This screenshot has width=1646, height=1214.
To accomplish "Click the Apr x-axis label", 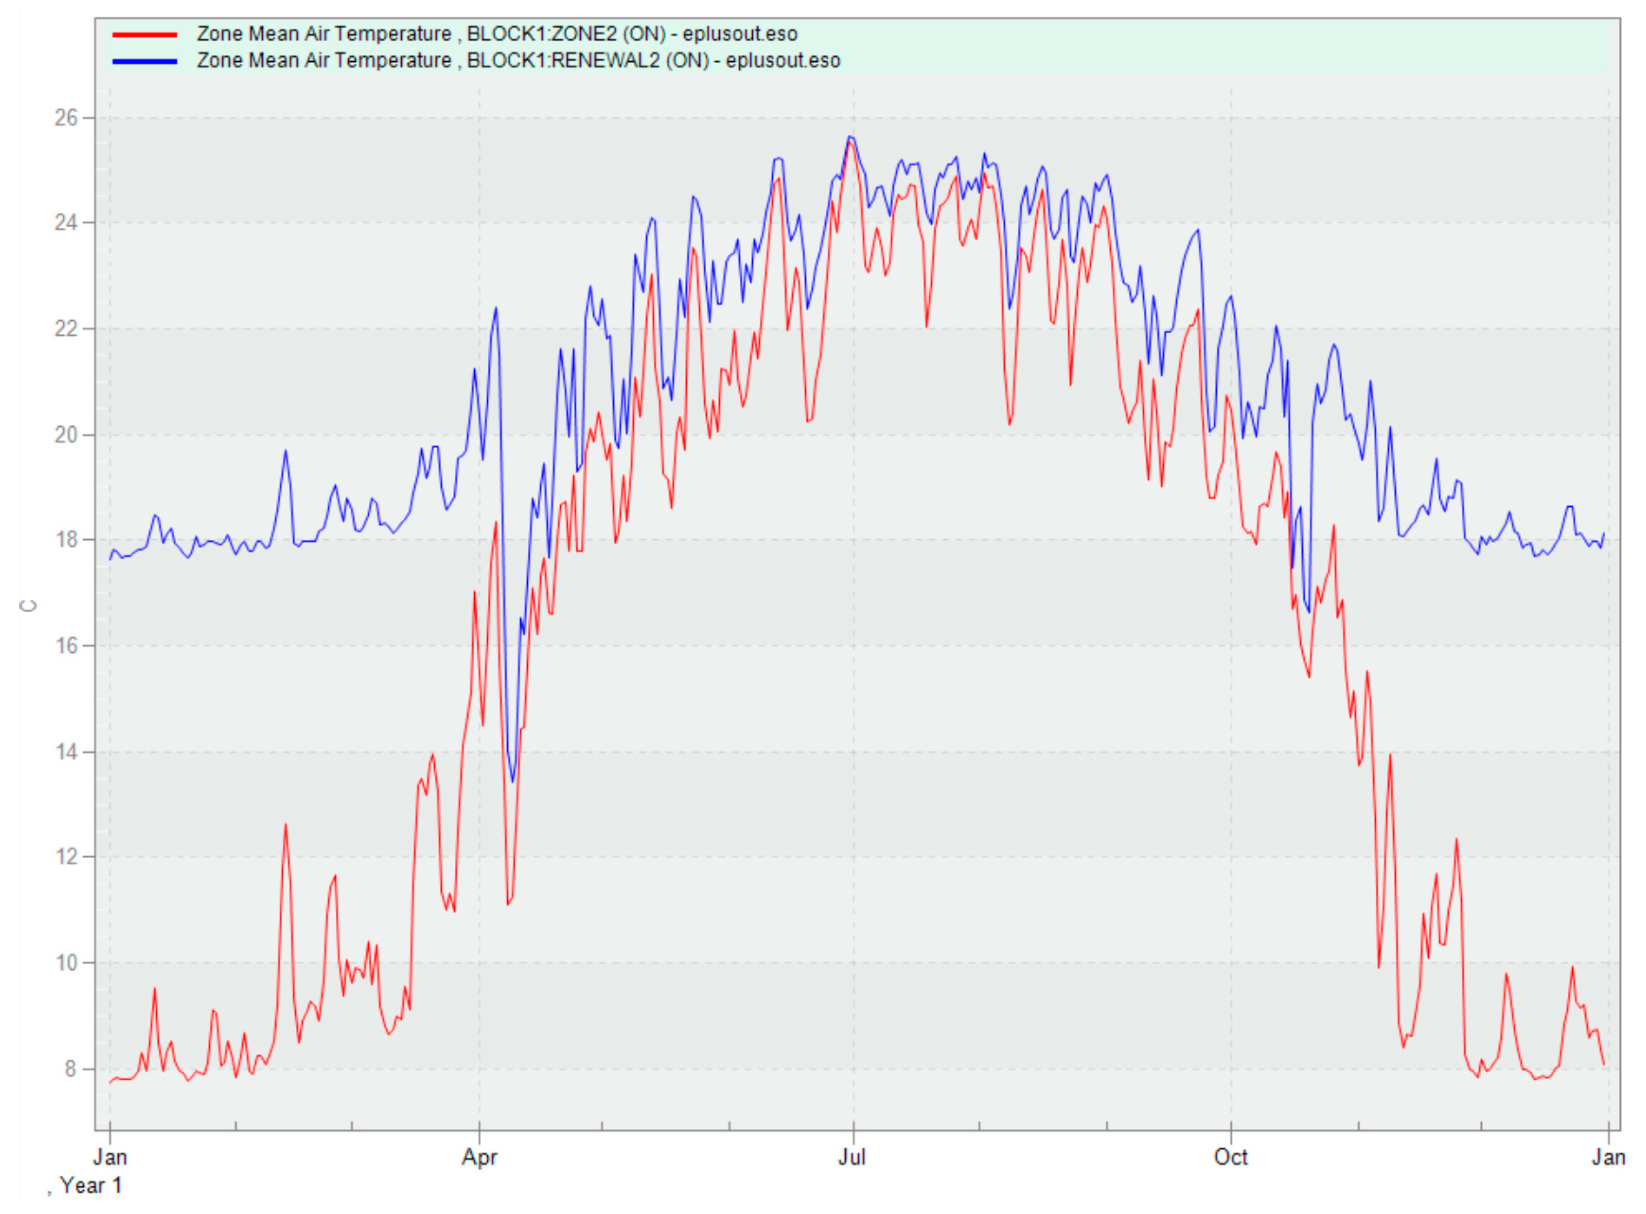I will point(479,1158).
